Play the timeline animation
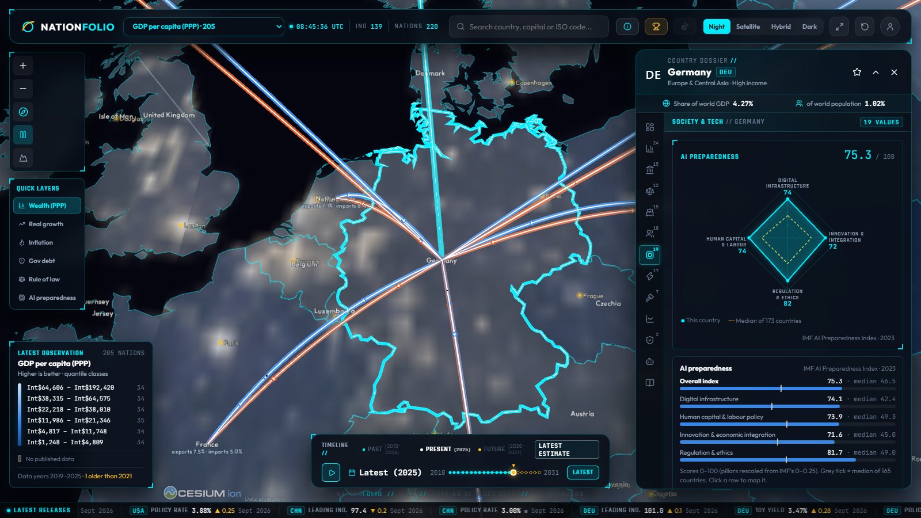The image size is (921, 518). click(331, 473)
